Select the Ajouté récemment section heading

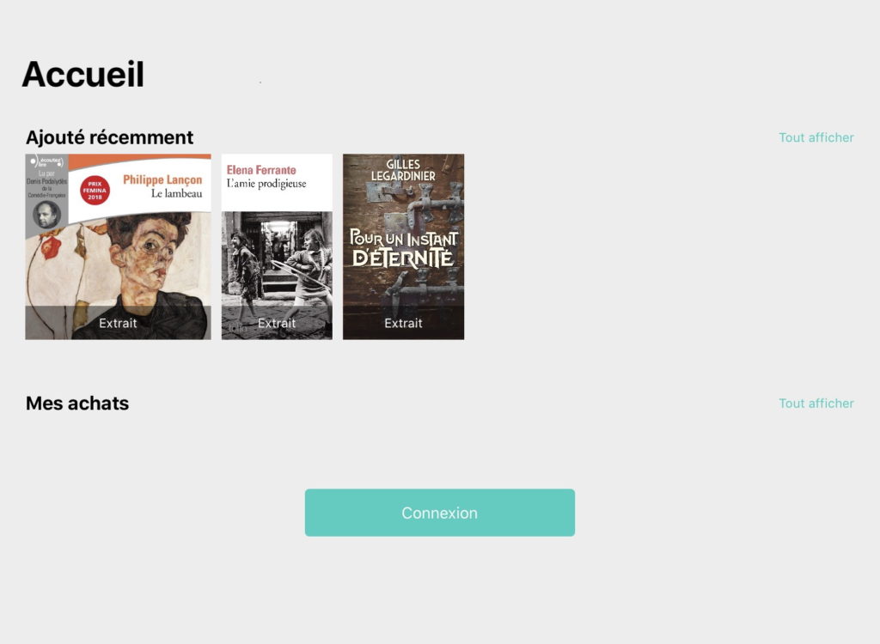point(109,137)
